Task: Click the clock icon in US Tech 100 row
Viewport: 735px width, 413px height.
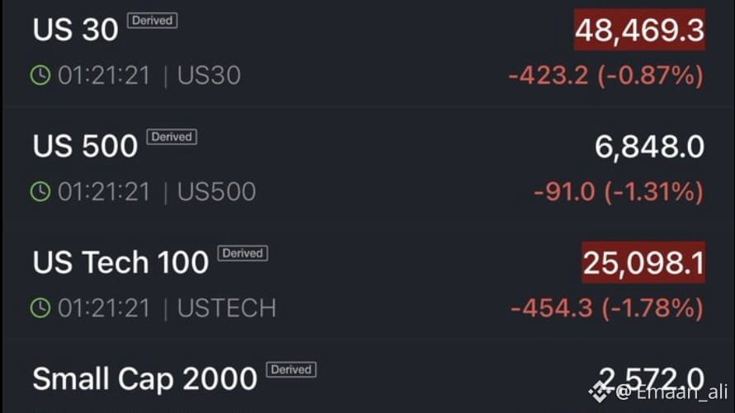Action: 40,308
